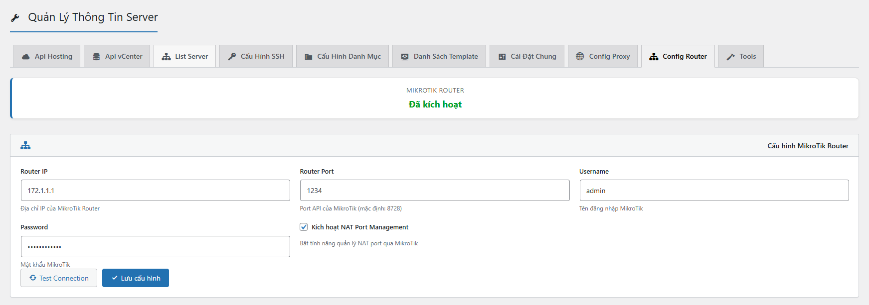This screenshot has height=305, width=869.
Task: Uncheck Kích hoạt NAT Port Management checkbox
Action: tap(304, 227)
